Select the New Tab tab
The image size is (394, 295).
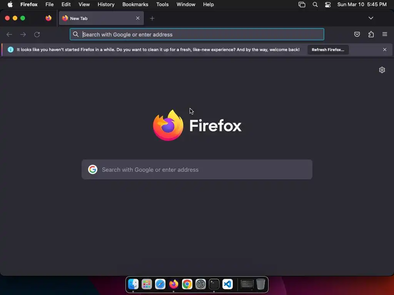click(101, 18)
